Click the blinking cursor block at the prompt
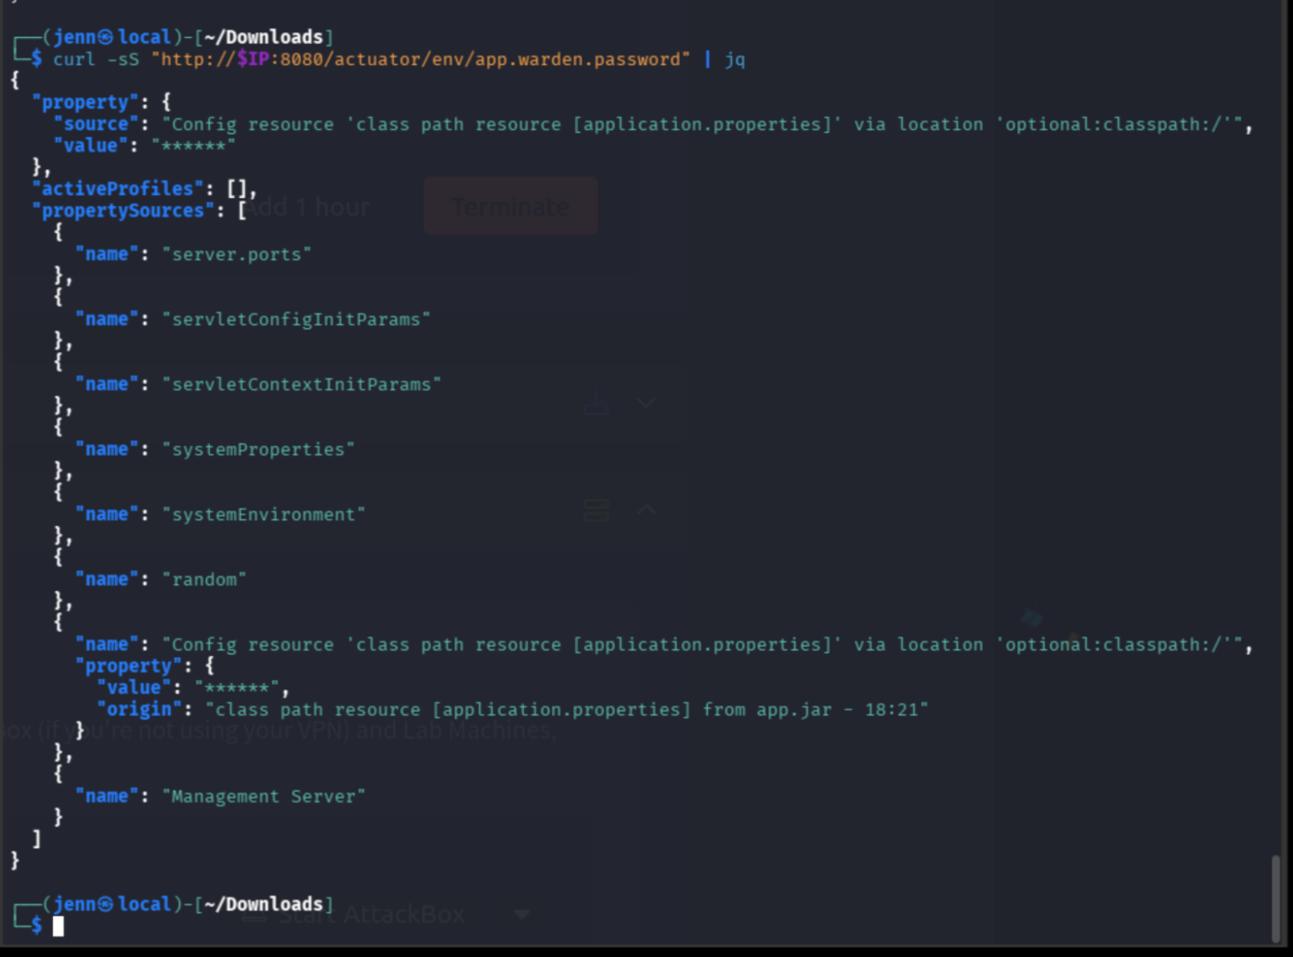The width and height of the screenshot is (1293, 957). coord(59,925)
